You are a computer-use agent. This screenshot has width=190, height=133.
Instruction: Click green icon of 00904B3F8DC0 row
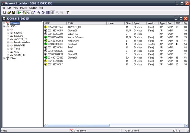(x=46, y=44)
